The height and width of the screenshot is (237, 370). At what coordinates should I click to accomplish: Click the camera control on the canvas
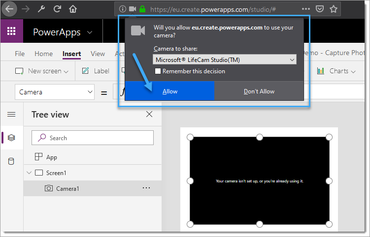click(x=260, y=180)
